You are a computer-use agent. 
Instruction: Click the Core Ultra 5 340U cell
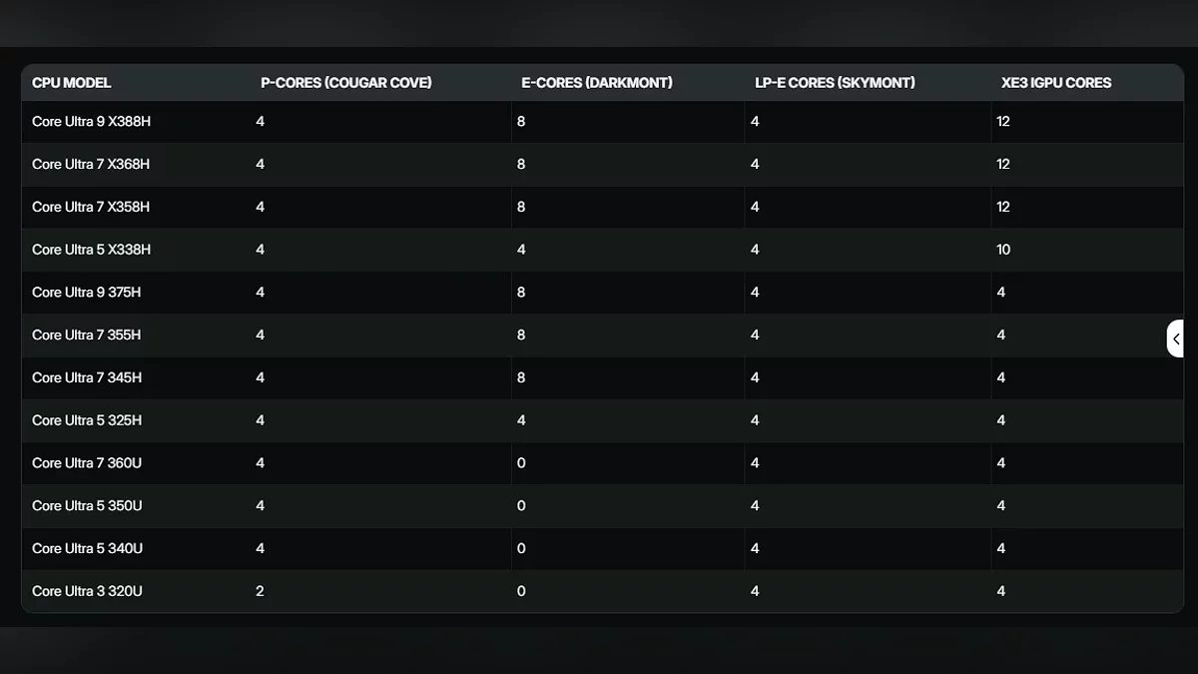coord(87,549)
